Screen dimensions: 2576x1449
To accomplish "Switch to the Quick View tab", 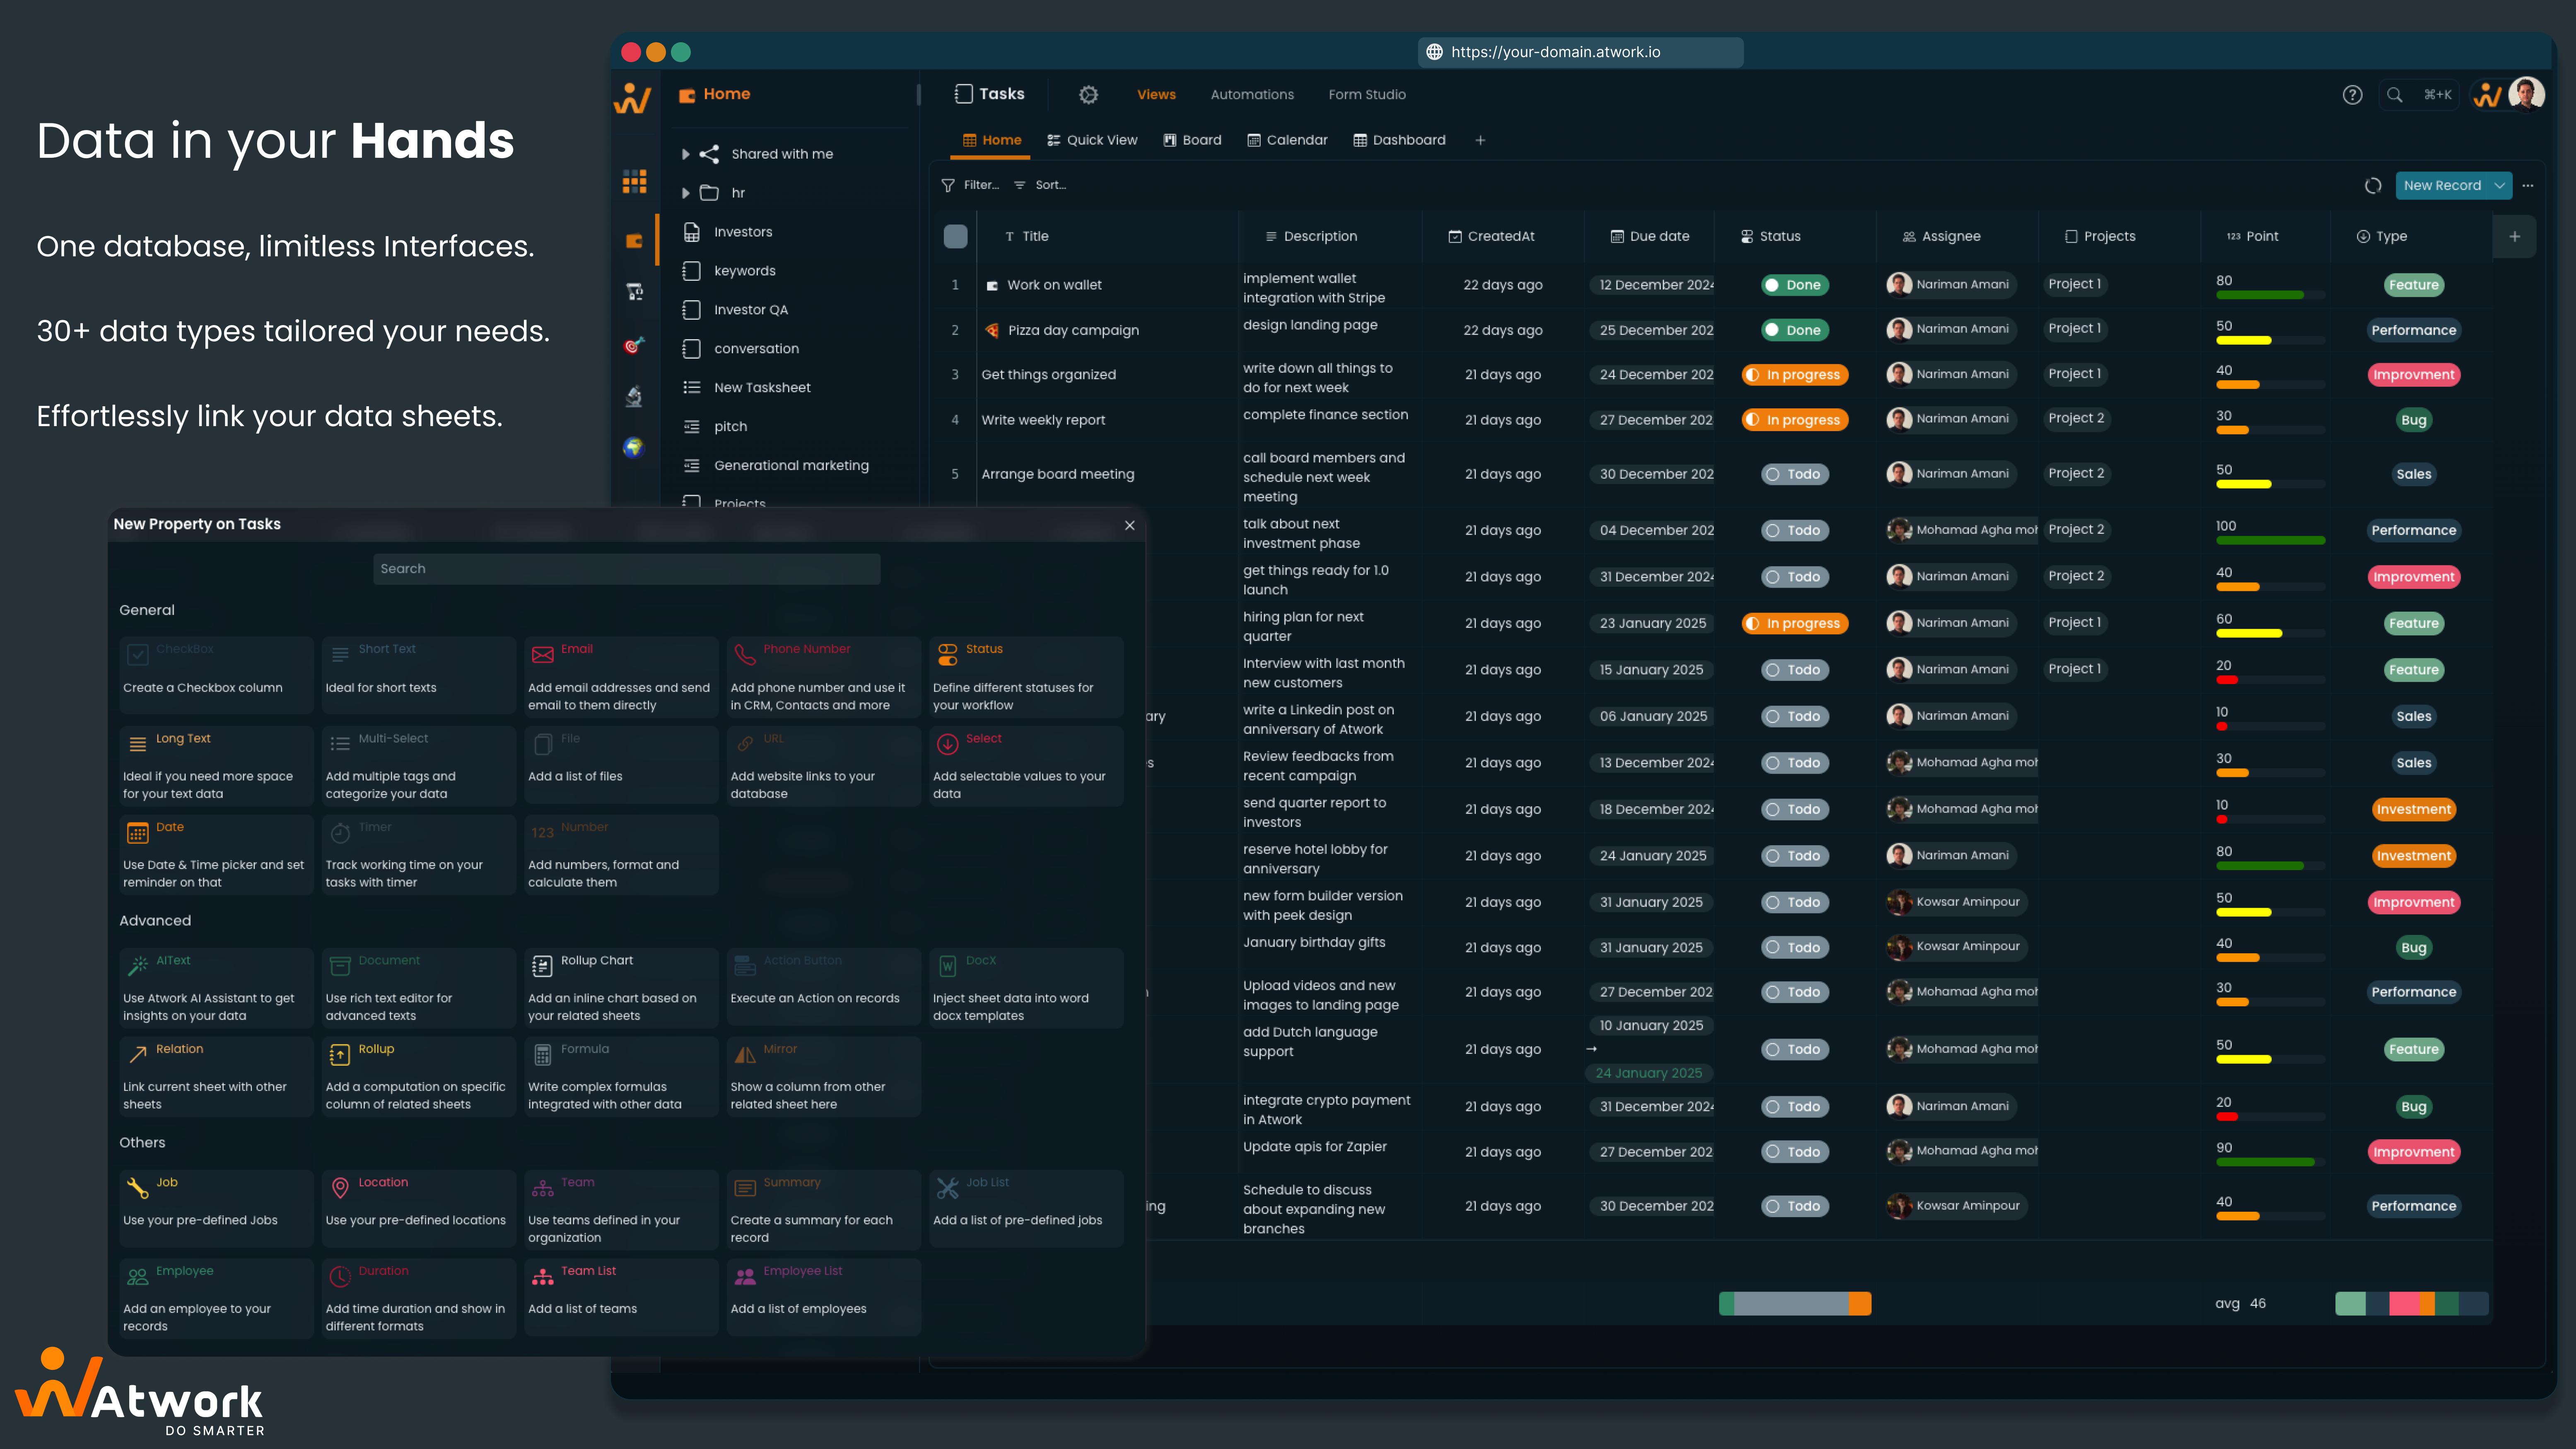I will point(1092,140).
